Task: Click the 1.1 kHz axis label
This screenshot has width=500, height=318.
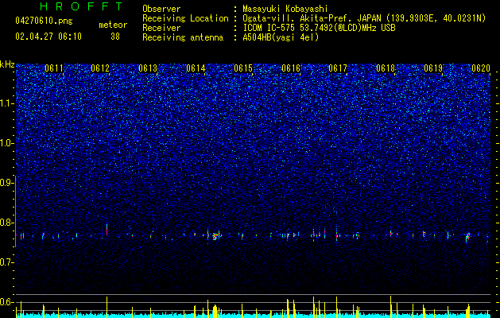Action: click(x=6, y=103)
